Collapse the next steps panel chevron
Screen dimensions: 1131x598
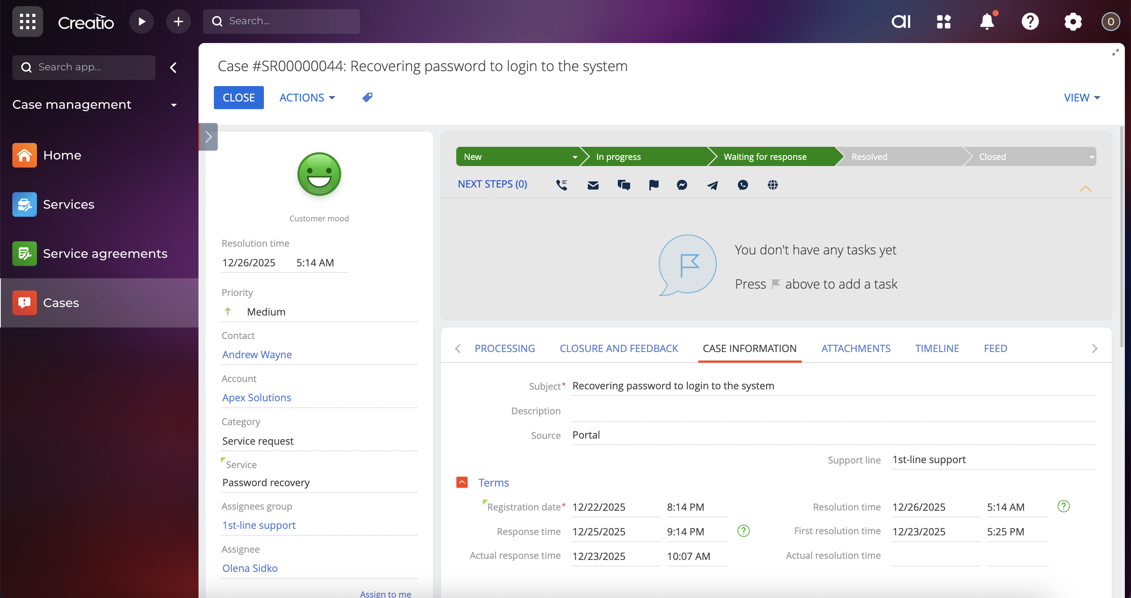(1085, 189)
